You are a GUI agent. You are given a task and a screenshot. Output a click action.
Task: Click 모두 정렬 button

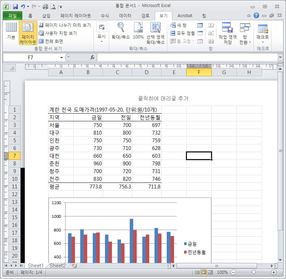click(x=182, y=33)
